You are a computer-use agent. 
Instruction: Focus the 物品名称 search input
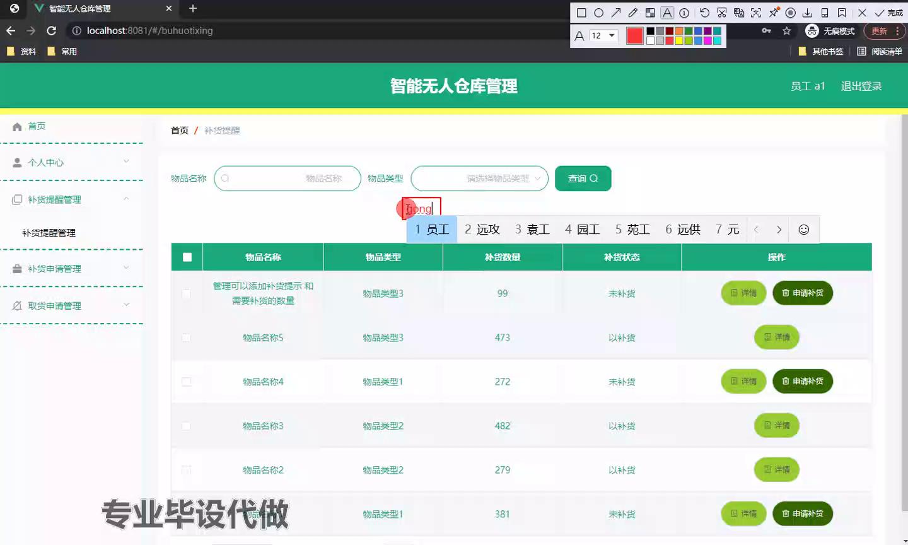(288, 179)
